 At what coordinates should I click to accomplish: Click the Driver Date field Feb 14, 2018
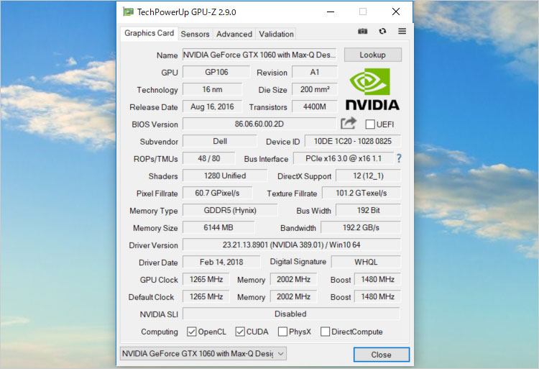pos(221,262)
